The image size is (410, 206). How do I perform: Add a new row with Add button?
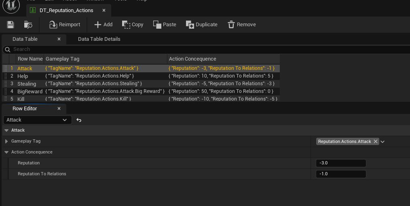(x=103, y=25)
